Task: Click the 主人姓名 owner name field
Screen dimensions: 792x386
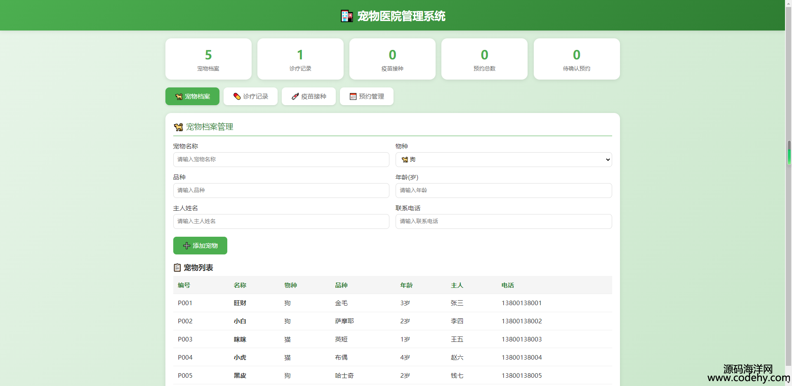Action: click(x=281, y=221)
